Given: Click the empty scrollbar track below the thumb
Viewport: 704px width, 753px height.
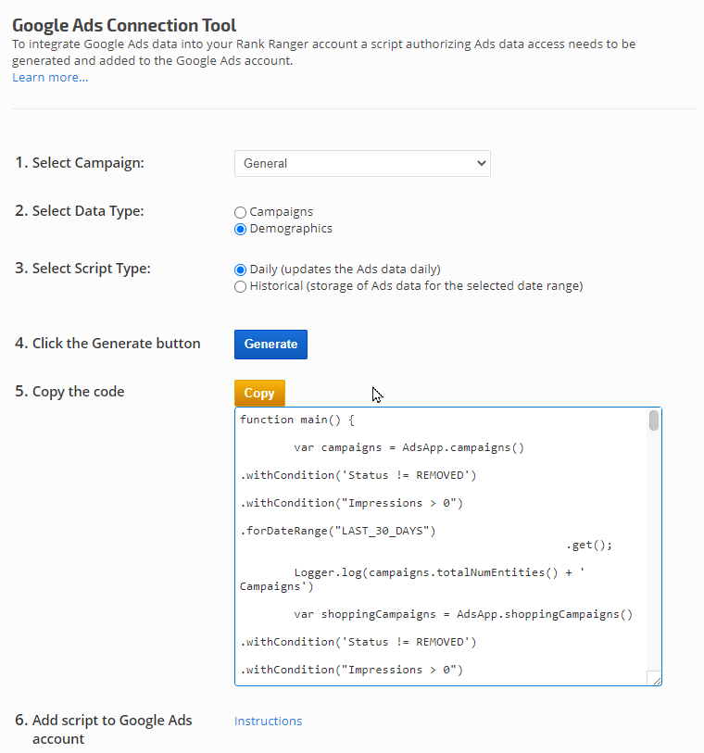Looking at the screenshot, I should [654, 556].
